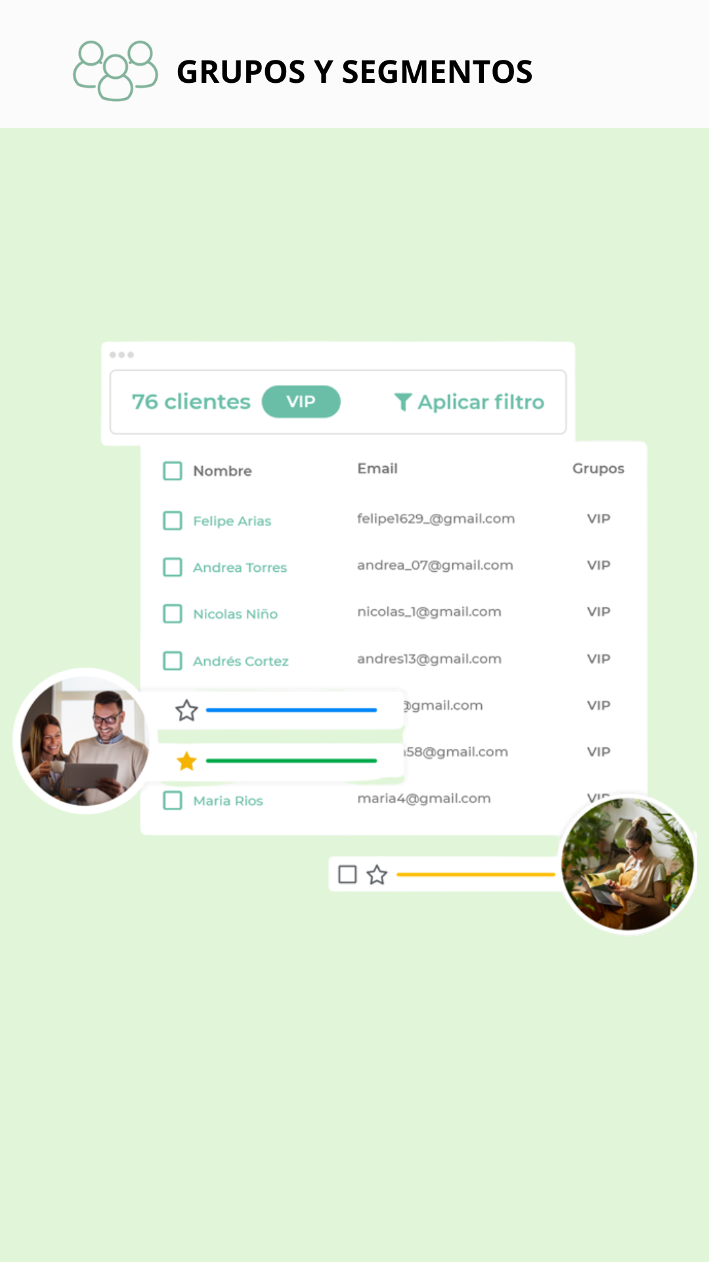Click the filled yellow star icon
The image size is (709, 1262).
coord(187,761)
